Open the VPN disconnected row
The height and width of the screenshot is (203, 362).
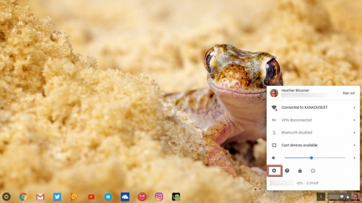coord(313,120)
